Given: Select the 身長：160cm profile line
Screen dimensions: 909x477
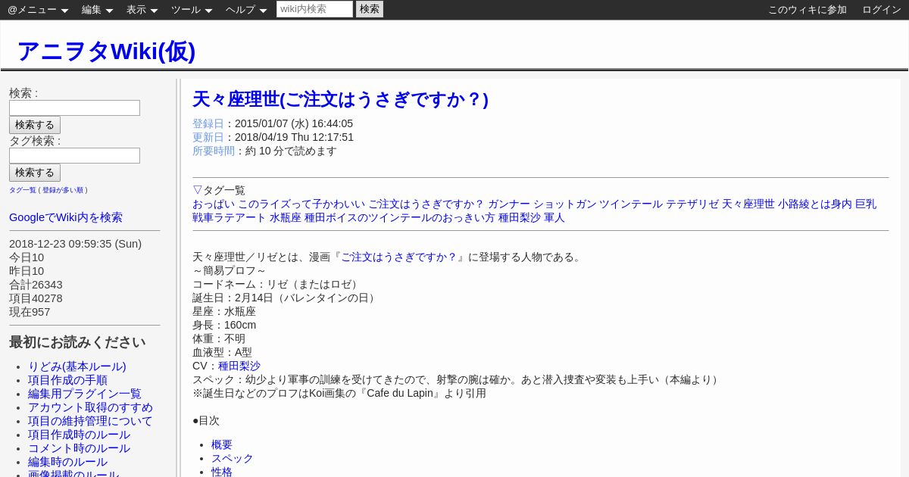Looking at the screenshot, I should 224,325.
